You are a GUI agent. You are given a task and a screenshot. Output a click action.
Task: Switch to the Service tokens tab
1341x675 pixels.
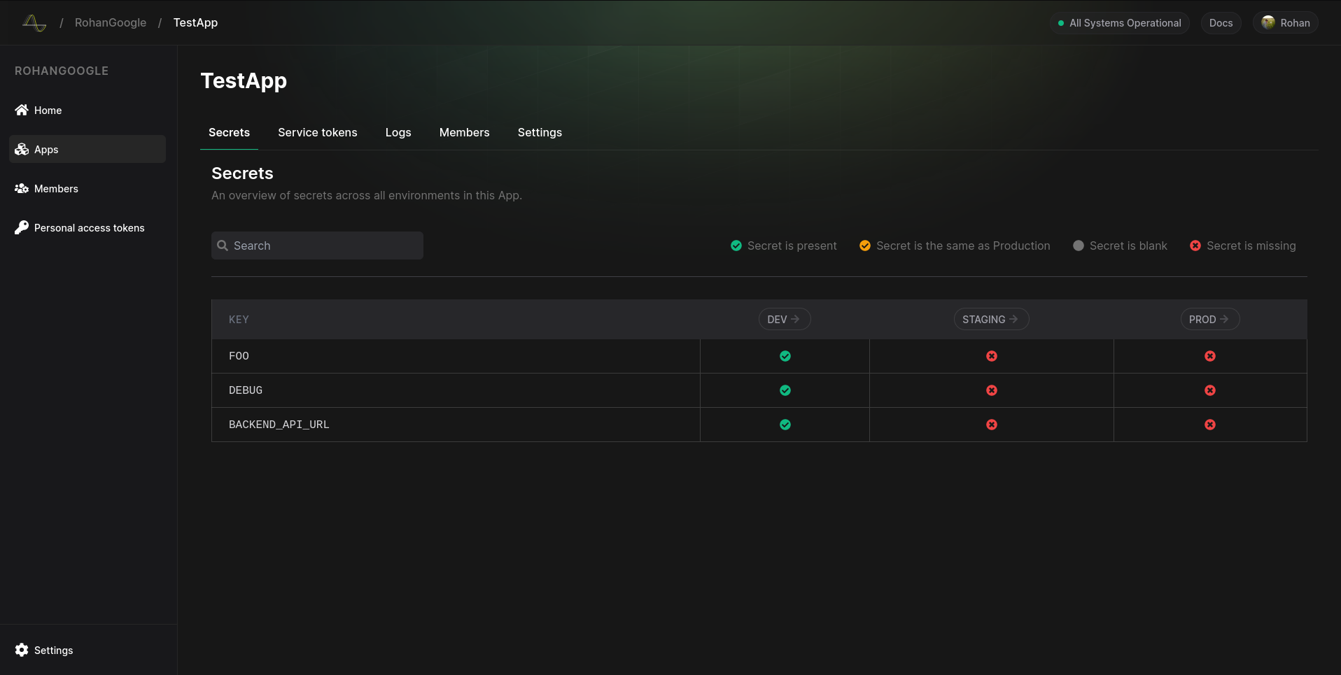coord(317,132)
